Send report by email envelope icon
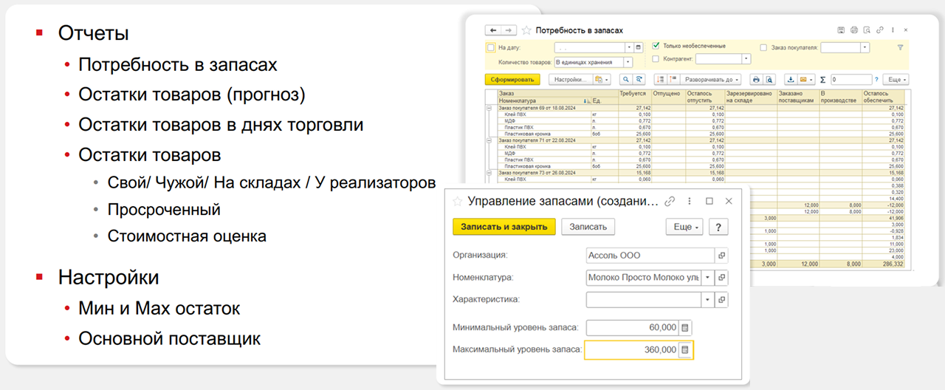945x390 pixels. pyautogui.click(x=805, y=79)
